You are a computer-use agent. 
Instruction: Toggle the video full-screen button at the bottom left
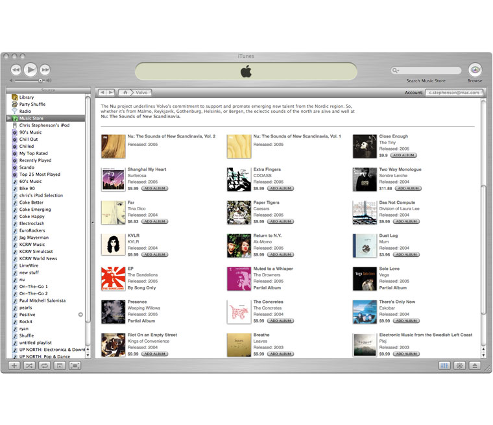(75, 365)
